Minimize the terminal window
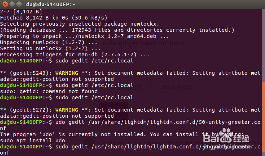 [x=12, y=5]
